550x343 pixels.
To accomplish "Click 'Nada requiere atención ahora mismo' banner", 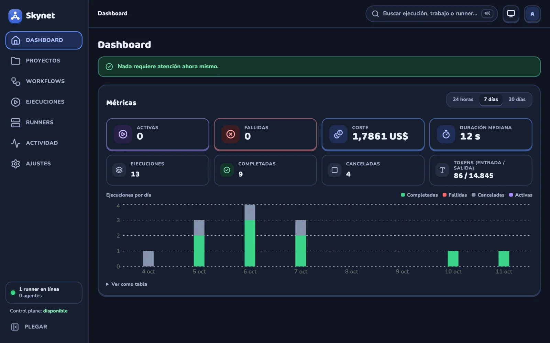I will (x=319, y=67).
